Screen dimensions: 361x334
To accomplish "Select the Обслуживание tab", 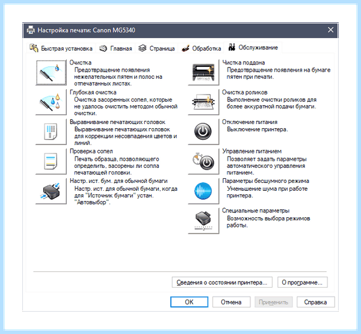I will pyautogui.click(x=253, y=48).
